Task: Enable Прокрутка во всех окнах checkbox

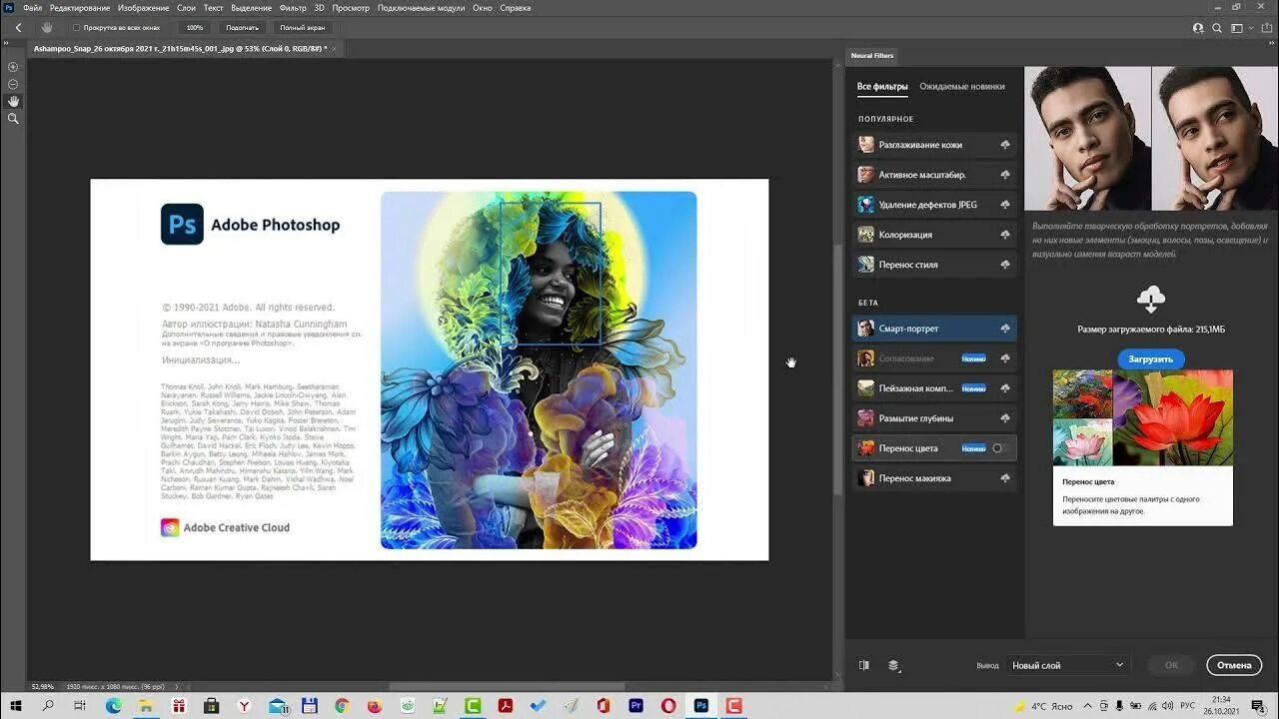Action: pyautogui.click(x=77, y=28)
